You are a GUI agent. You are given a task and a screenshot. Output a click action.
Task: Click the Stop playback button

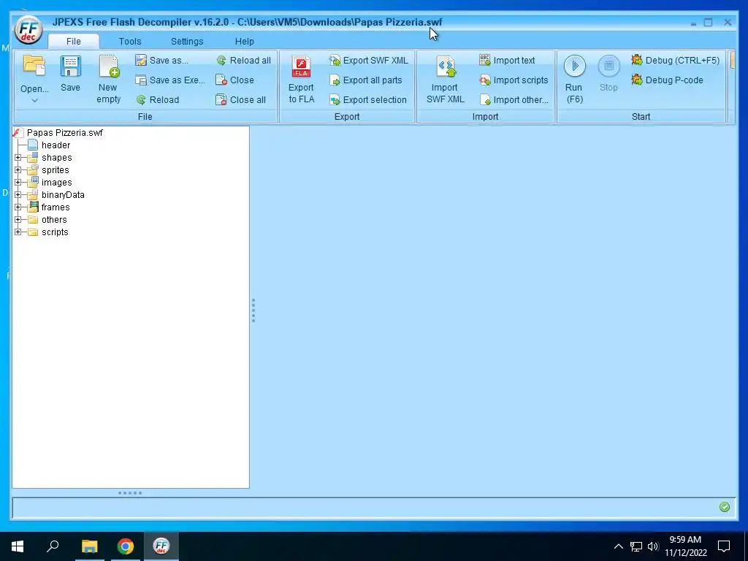[x=608, y=74]
